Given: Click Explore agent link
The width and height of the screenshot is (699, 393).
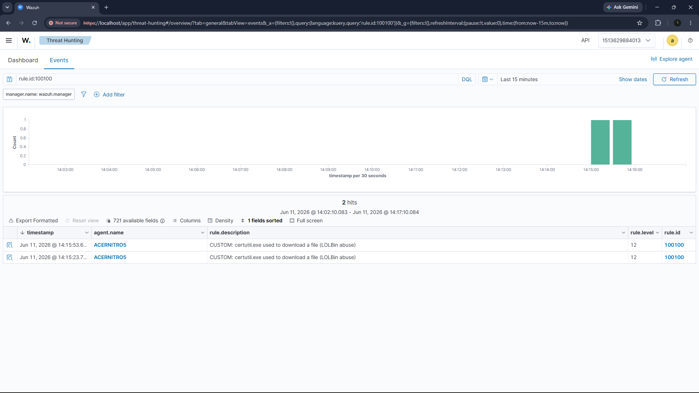Looking at the screenshot, I should tap(672, 59).
